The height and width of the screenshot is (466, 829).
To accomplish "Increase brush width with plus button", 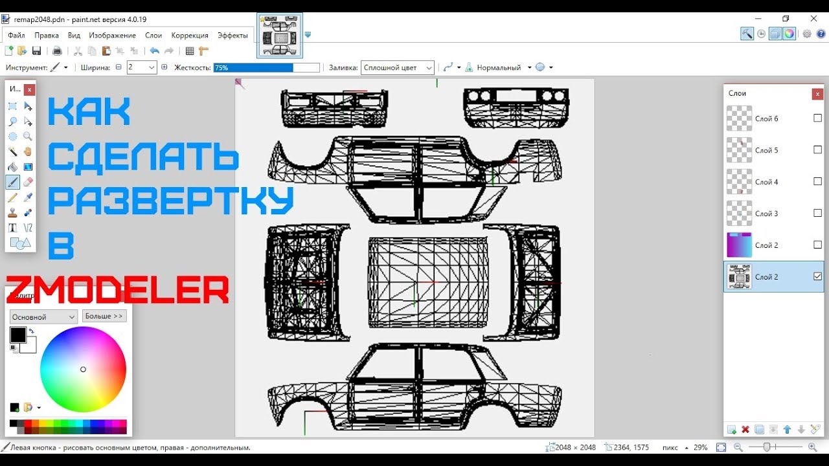I will tap(165, 67).
